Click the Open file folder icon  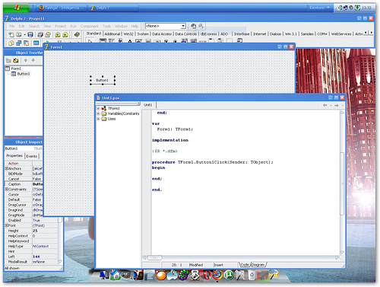(19, 34)
